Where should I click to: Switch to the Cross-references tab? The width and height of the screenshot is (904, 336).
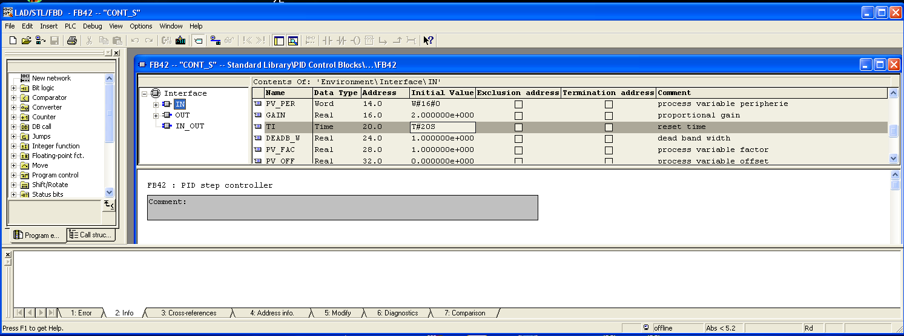[188, 313]
